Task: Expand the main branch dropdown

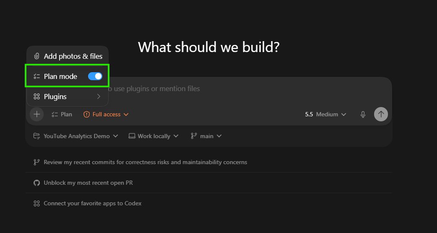Action: [x=206, y=136]
